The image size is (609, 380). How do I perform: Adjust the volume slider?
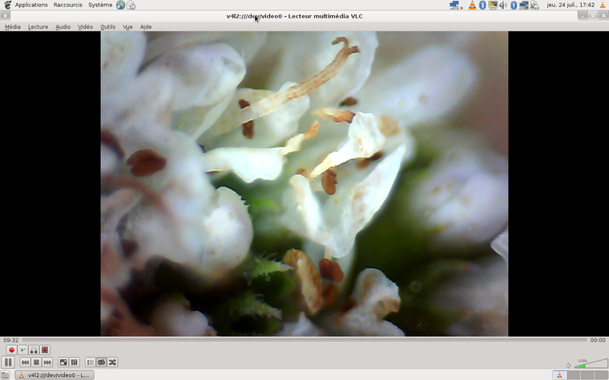click(589, 364)
